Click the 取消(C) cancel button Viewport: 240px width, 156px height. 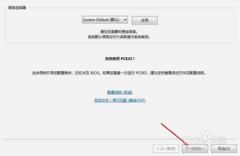(x=224, y=149)
